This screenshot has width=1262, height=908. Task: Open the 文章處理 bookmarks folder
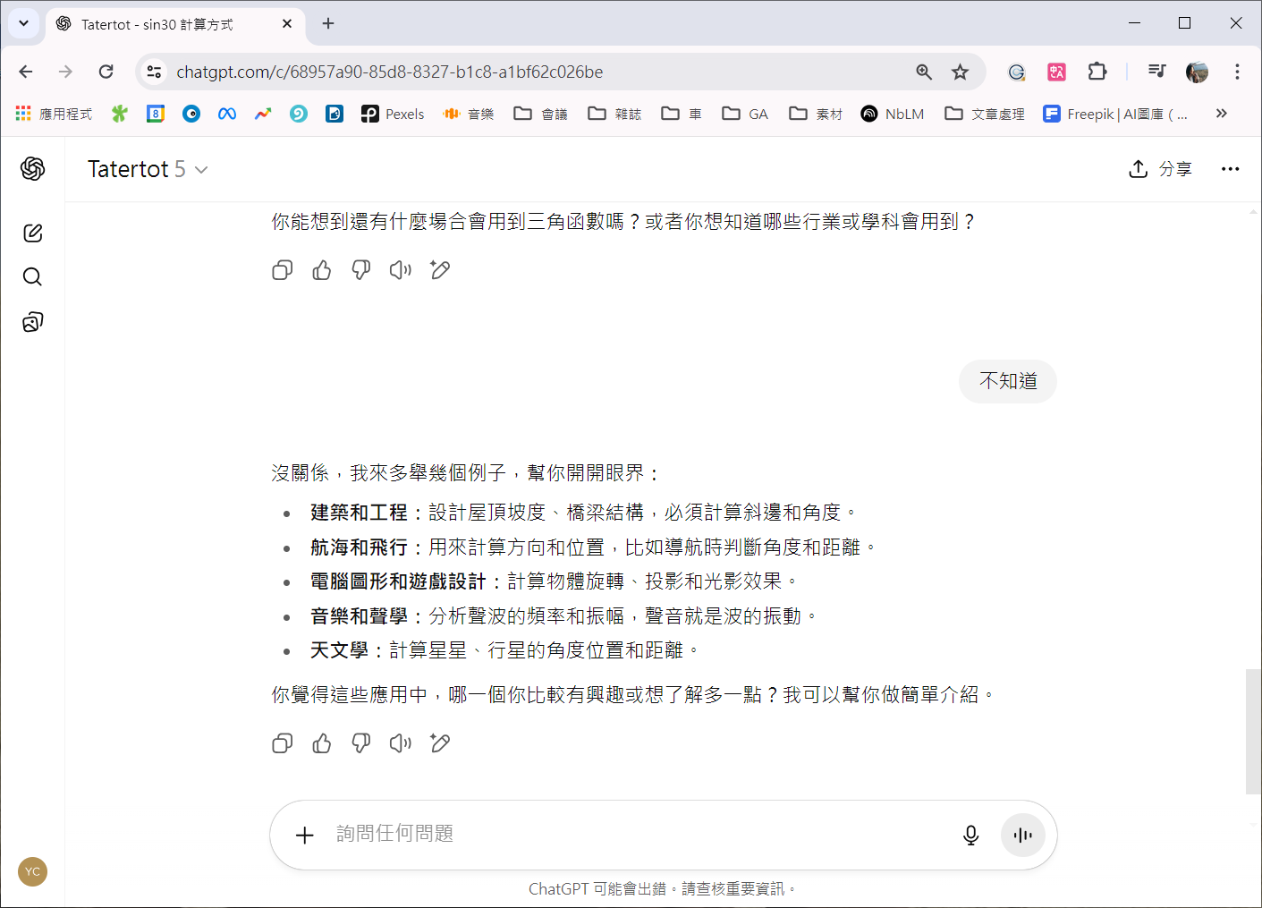985,114
